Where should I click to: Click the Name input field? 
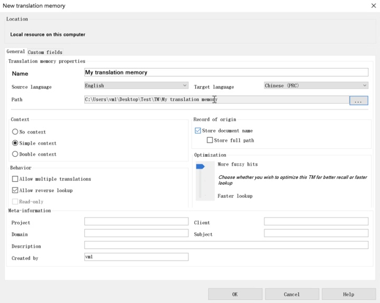(226, 72)
